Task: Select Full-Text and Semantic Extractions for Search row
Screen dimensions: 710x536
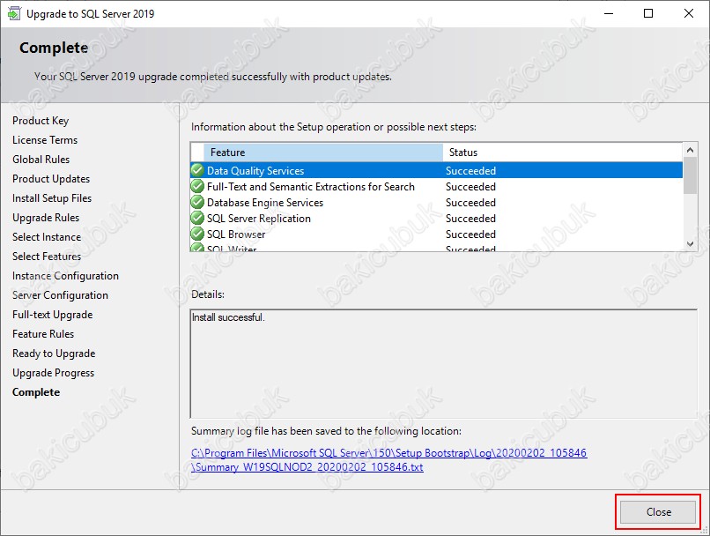Action: pos(437,187)
